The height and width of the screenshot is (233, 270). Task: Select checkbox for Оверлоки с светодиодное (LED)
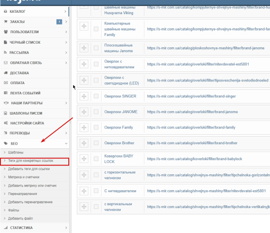(96, 80)
